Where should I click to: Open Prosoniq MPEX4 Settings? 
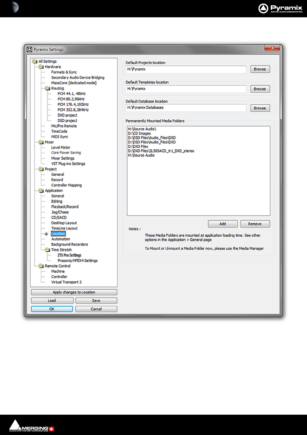coord(78,261)
